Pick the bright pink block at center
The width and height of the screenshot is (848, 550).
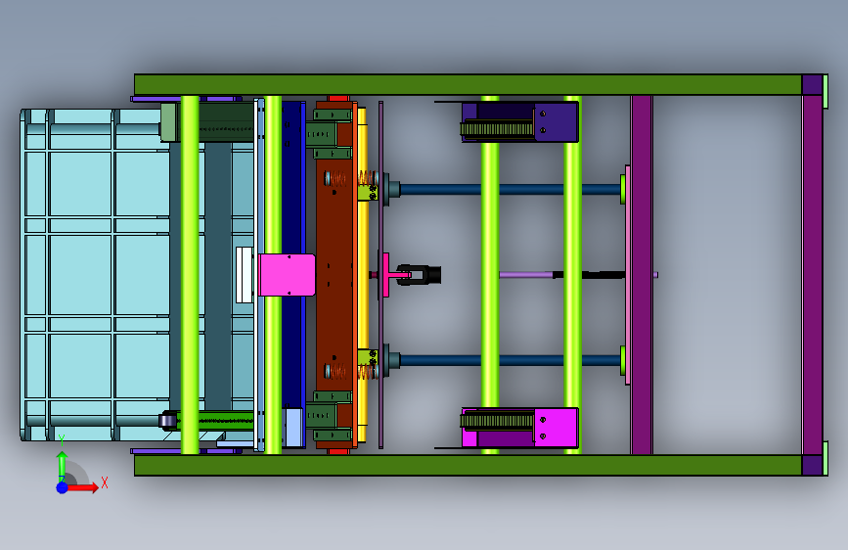coord(288,275)
